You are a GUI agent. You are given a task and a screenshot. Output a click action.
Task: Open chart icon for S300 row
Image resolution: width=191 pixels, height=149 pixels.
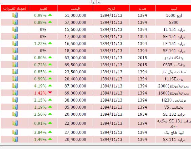tap(15, 22)
